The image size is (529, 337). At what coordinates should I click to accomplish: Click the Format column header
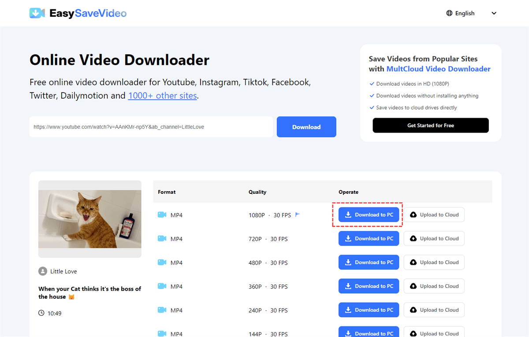click(x=167, y=192)
